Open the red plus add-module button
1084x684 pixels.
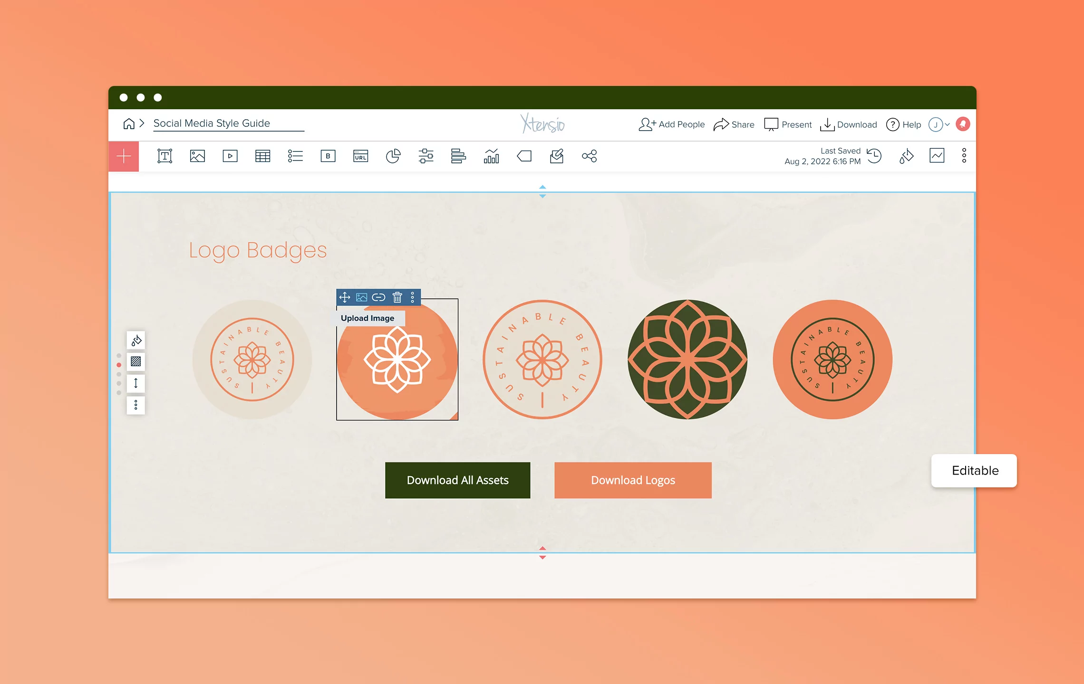124,156
